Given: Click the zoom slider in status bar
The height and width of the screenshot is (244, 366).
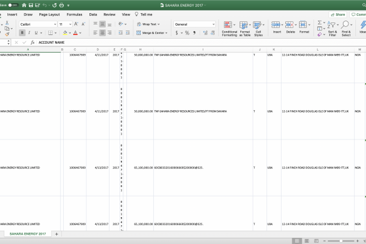Looking at the screenshot, I should click(x=341, y=241).
